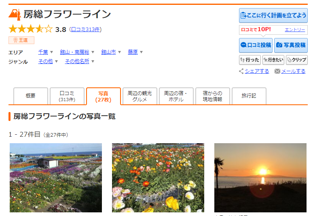Screen dimensions: 313x216
Task: Click share icon beside シェアする
Action: tap(241, 71)
